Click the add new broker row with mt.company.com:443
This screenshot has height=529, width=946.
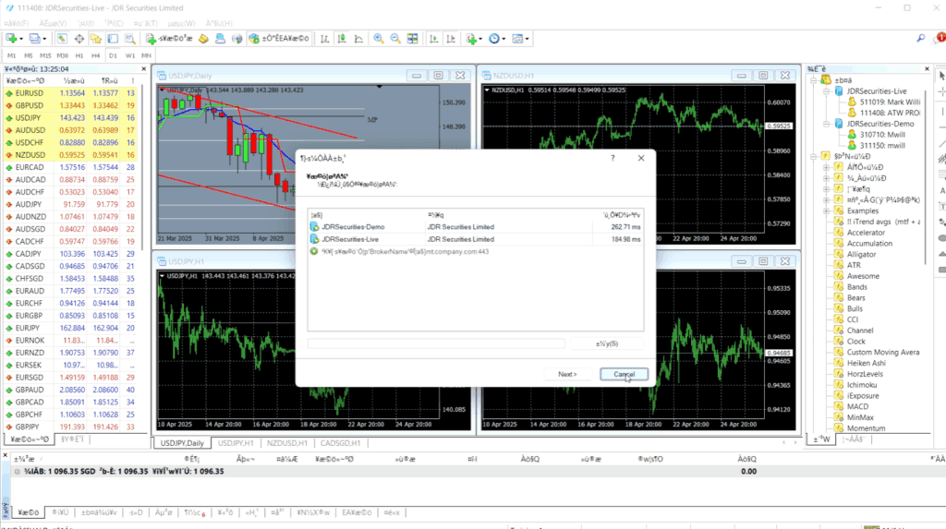point(476,251)
